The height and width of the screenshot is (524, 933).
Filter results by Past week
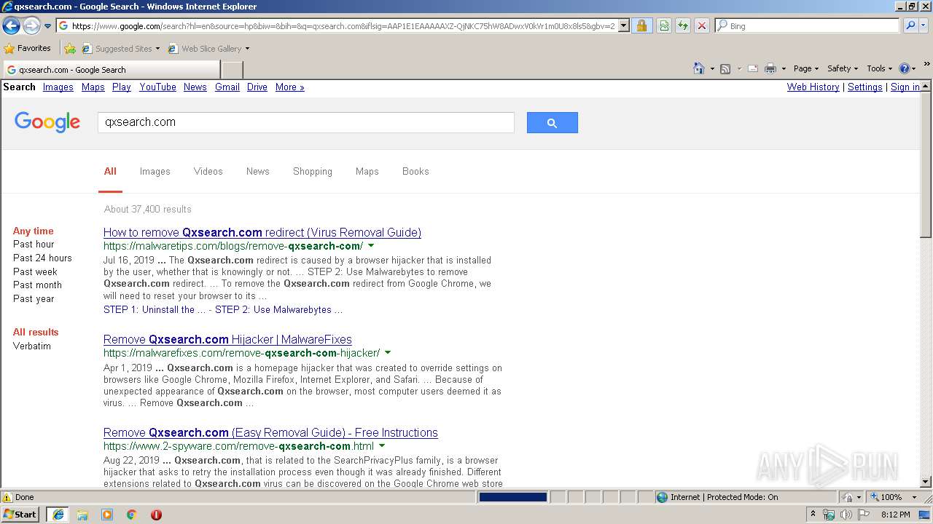35,271
